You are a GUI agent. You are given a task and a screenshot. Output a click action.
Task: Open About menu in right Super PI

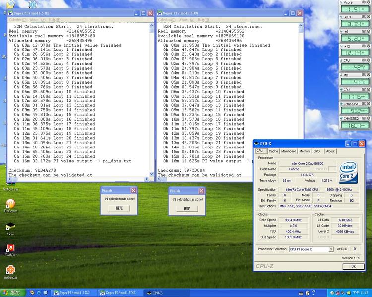186,20
